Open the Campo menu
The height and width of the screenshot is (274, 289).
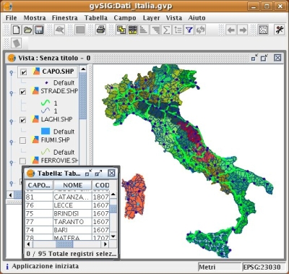pos(125,18)
